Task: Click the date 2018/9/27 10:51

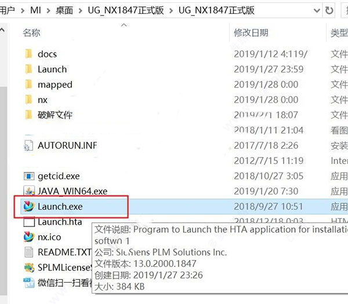Action: pyautogui.click(x=269, y=207)
